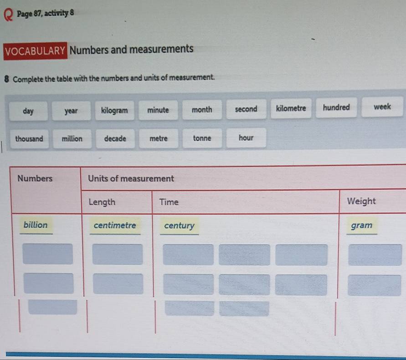Select the 'minute' word tile
This screenshot has width=406, height=360.
pyautogui.click(x=158, y=110)
